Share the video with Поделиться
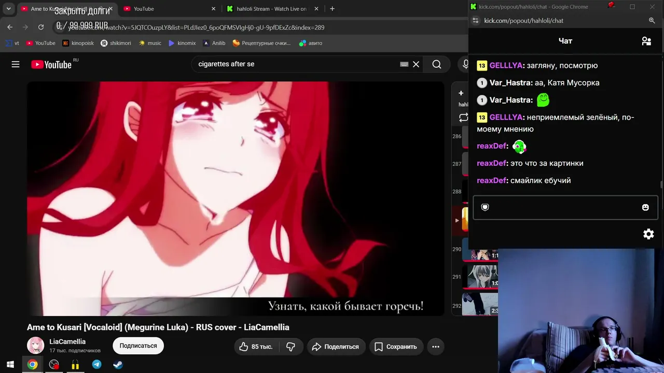This screenshot has width=664, height=373. [x=336, y=347]
